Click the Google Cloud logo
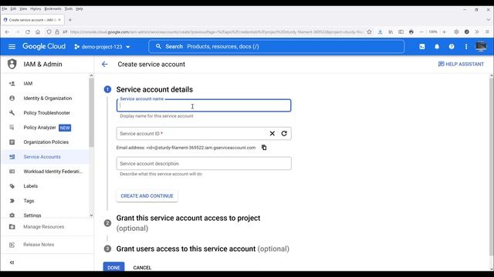The height and width of the screenshot is (277, 494). click(44, 46)
